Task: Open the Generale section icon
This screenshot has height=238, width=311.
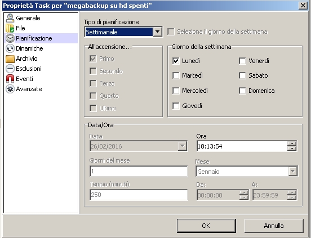Action: (10, 18)
